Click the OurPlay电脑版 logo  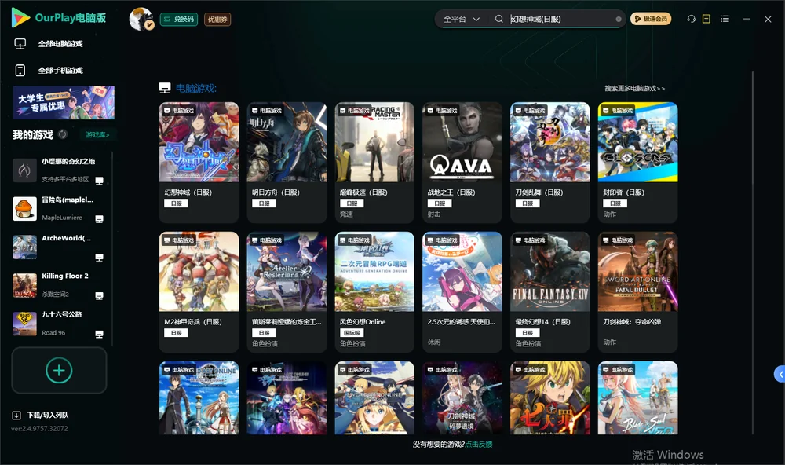[59, 18]
